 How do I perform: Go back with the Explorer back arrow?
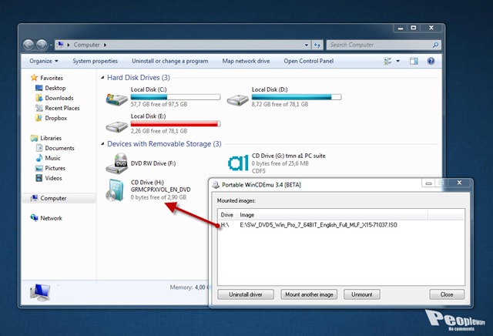click(x=29, y=45)
